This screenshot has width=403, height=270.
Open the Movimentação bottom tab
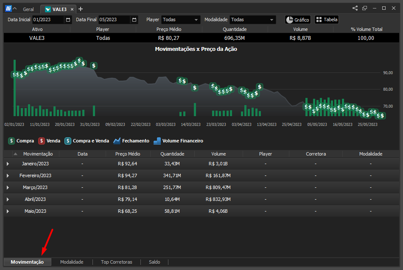click(27, 262)
